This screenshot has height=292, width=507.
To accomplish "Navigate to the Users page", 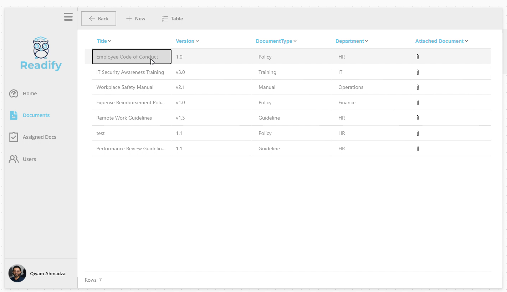I will point(29,159).
